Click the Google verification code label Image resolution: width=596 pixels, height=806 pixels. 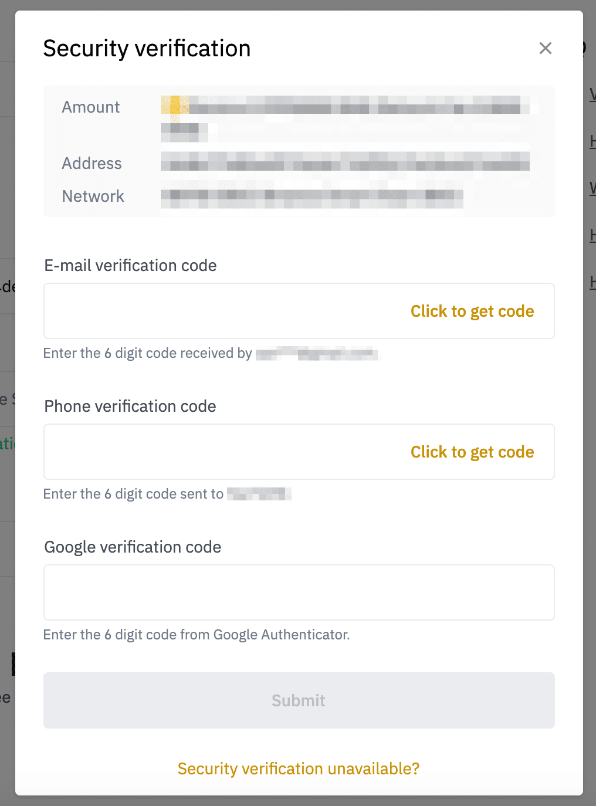[x=133, y=547]
